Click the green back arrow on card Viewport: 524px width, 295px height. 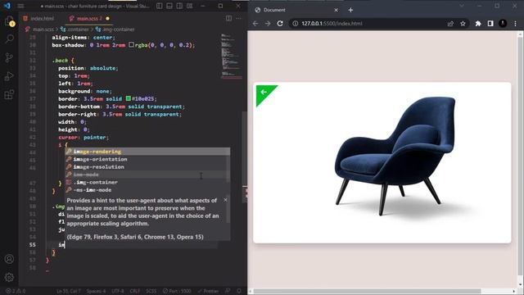coord(264,93)
